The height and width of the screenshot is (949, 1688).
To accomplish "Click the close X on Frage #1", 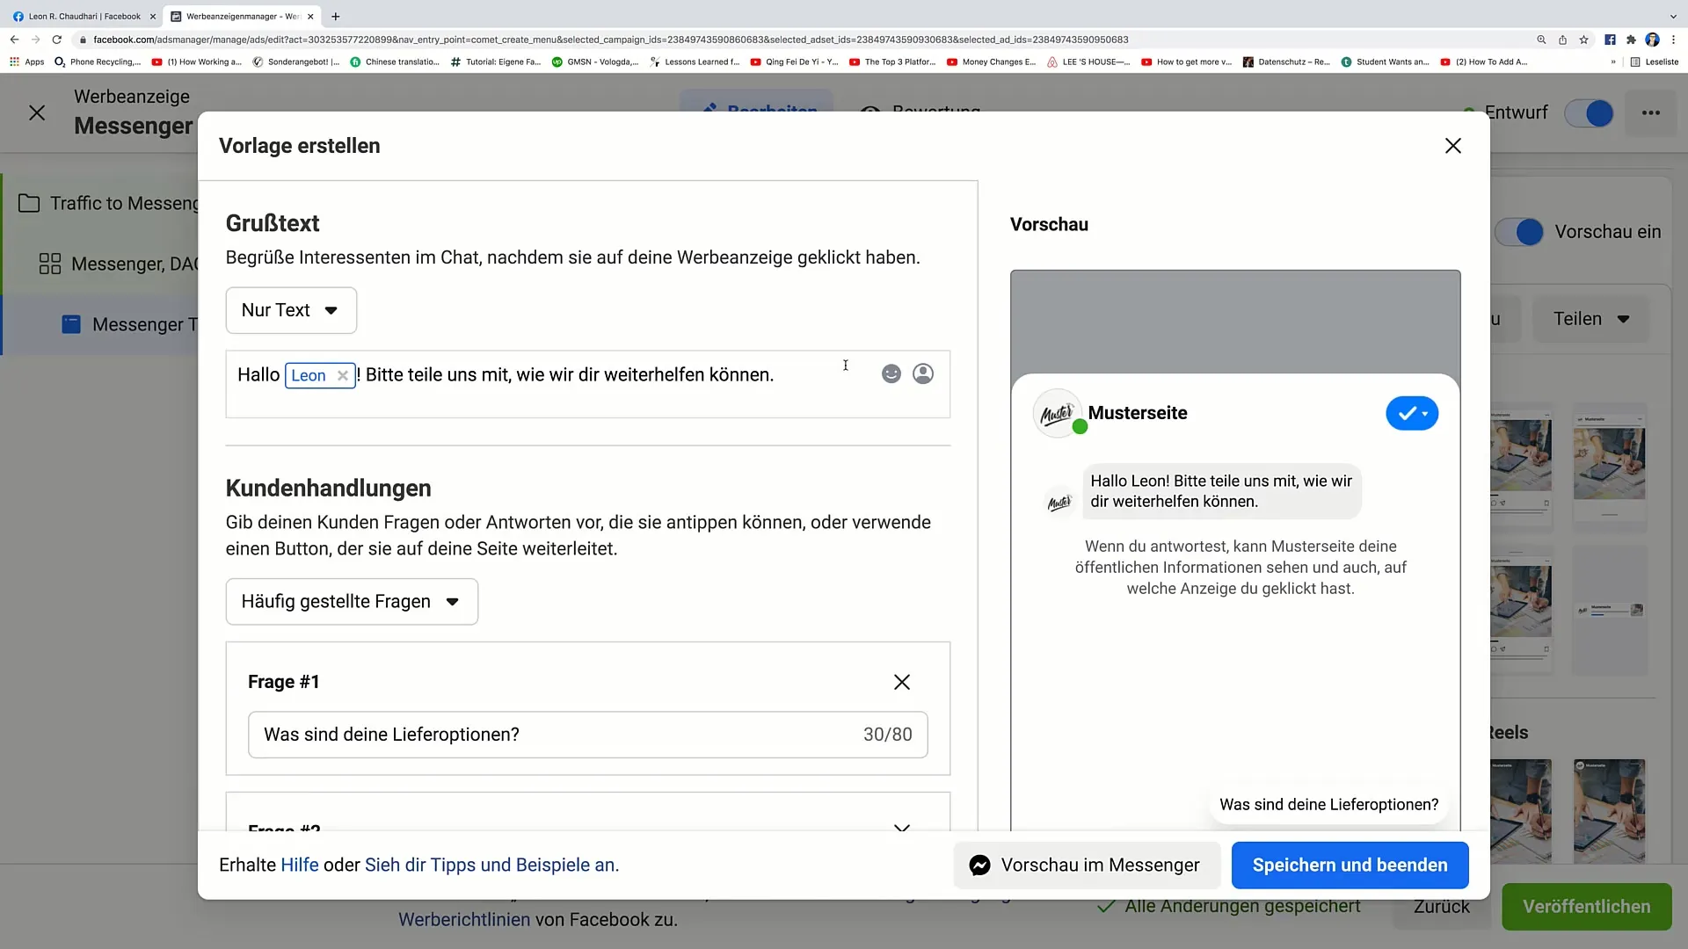I will (x=902, y=681).
